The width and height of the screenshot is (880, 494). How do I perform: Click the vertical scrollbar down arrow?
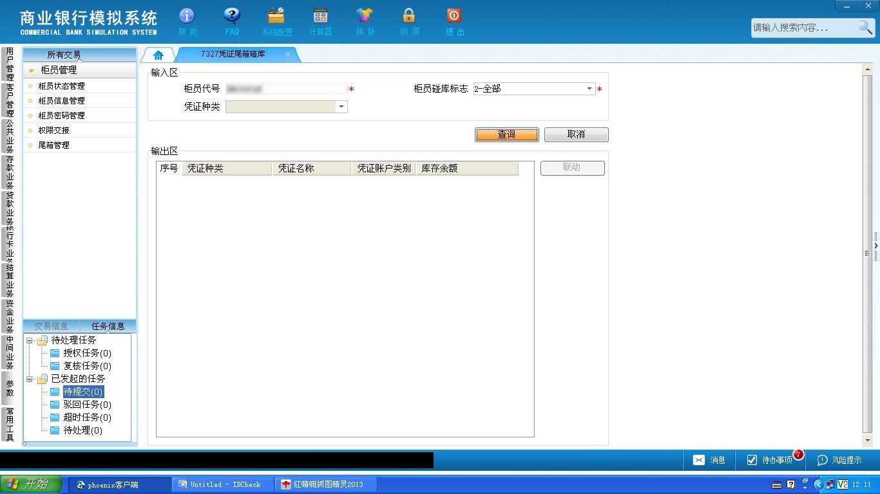868,440
